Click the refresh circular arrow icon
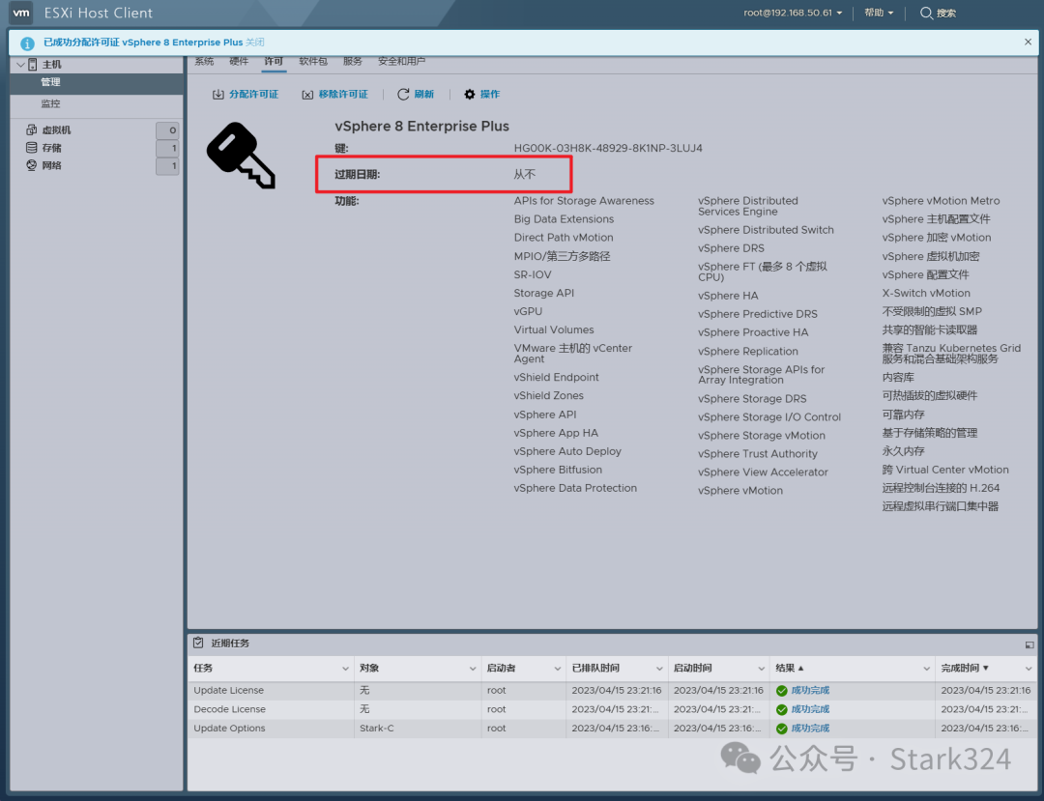1044x801 pixels. pyautogui.click(x=403, y=95)
